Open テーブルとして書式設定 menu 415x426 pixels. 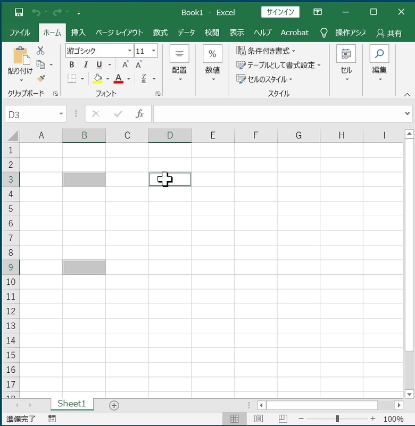coord(278,65)
